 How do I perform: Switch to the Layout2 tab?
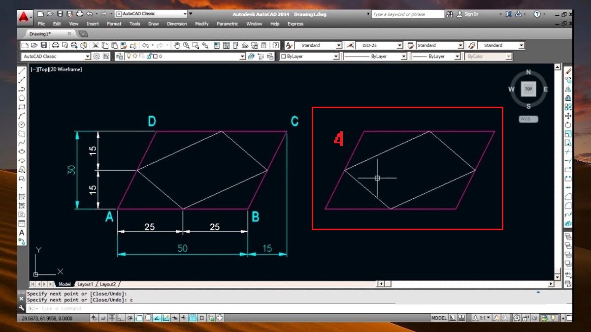(108, 284)
